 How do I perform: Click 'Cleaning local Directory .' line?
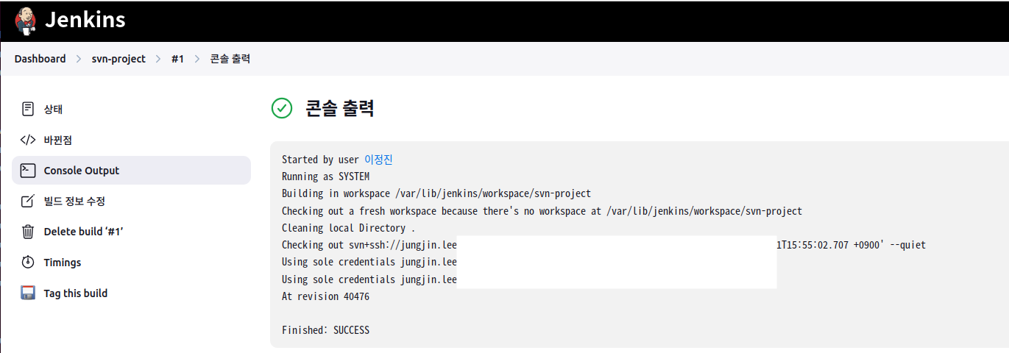[x=348, y=228]
